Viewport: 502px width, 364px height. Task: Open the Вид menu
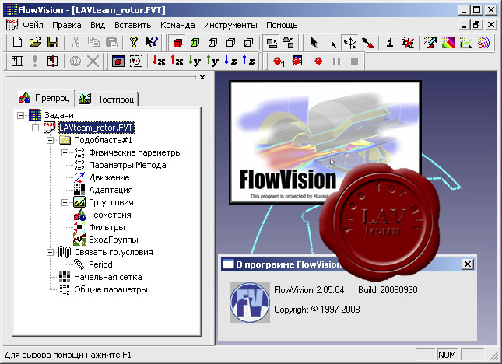97,25
